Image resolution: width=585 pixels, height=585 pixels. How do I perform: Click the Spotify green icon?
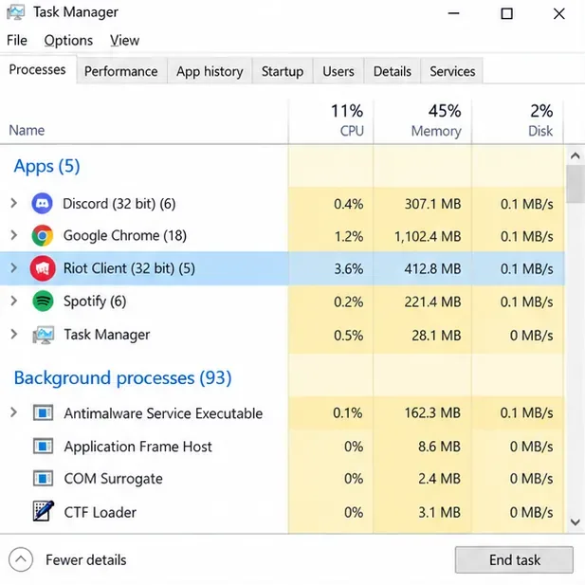43,302
